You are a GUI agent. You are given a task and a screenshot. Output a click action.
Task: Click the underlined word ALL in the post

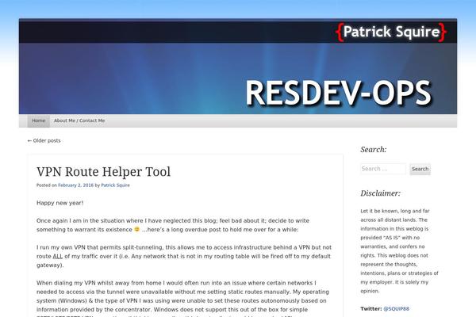[58, 256]
